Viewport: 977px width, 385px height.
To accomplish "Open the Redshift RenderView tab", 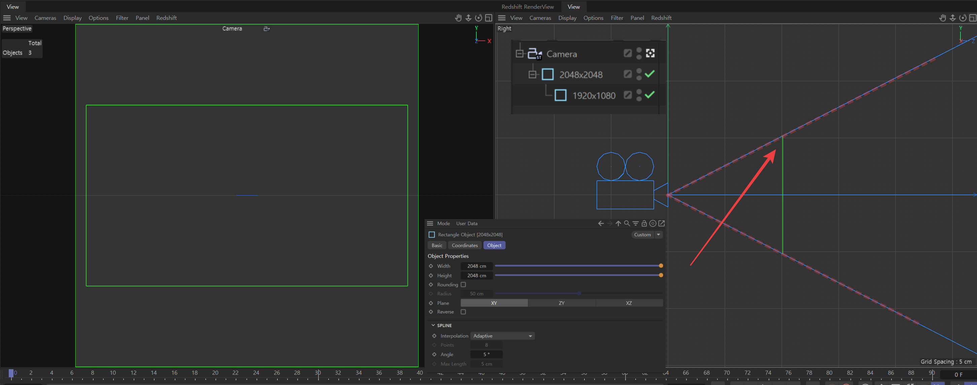I will pyautogui.click(x=527, y=7).
